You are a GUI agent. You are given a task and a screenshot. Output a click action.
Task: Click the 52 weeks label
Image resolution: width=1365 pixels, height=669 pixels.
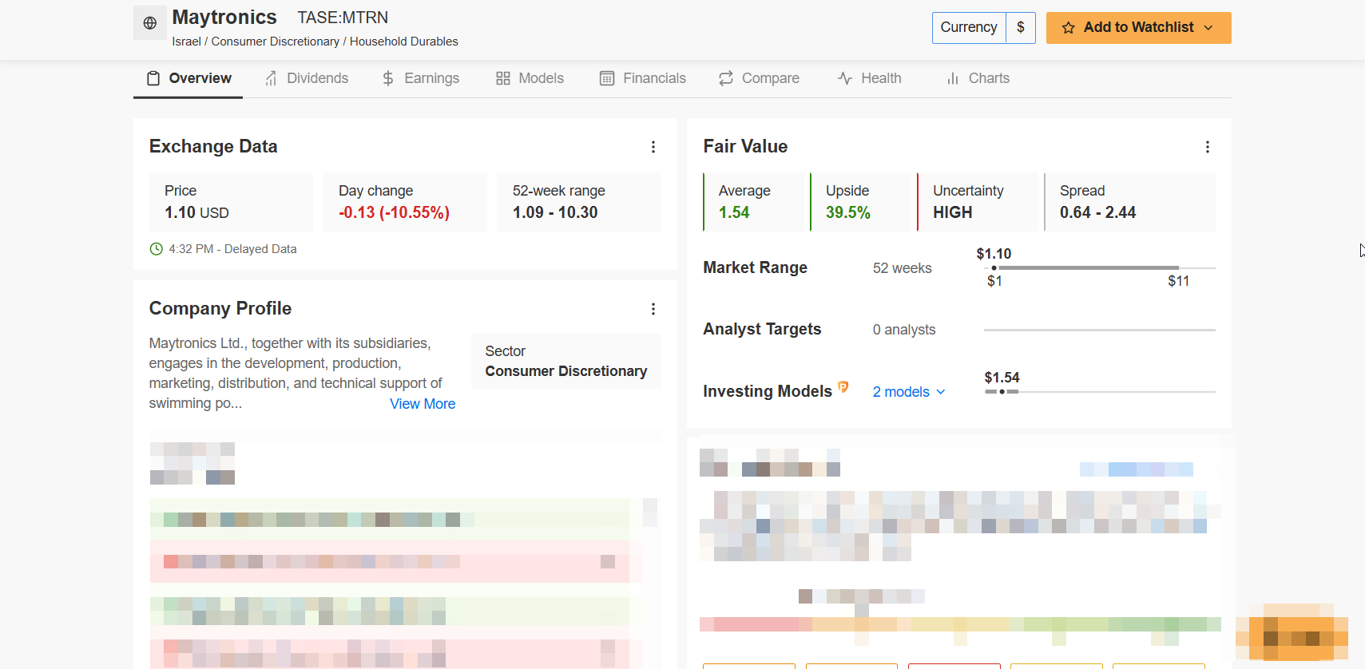[903, 268]
